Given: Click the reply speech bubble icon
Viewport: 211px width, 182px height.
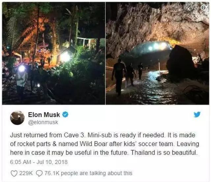Looking at the screenshot, I should pos(39,173).
